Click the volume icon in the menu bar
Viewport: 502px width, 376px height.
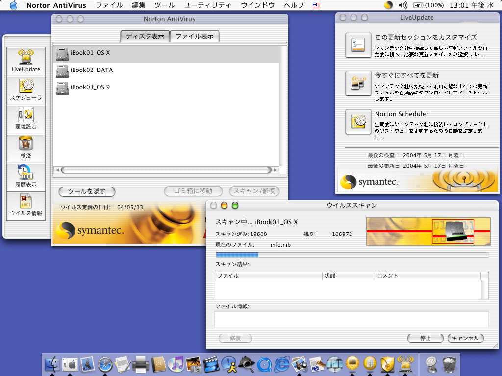click(403, 5)
